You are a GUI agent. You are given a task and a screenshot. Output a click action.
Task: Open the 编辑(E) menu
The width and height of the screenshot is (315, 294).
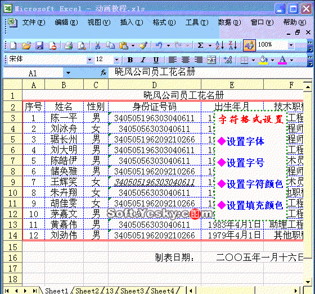[x=66, y=22]
